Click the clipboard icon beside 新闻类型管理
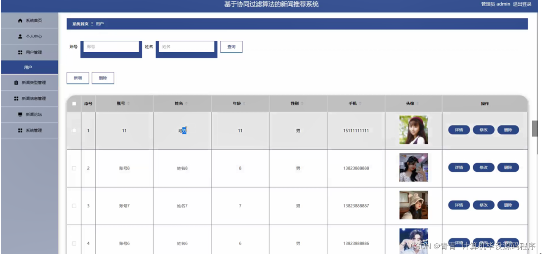 pyautogui.click(x=16, y=83)
